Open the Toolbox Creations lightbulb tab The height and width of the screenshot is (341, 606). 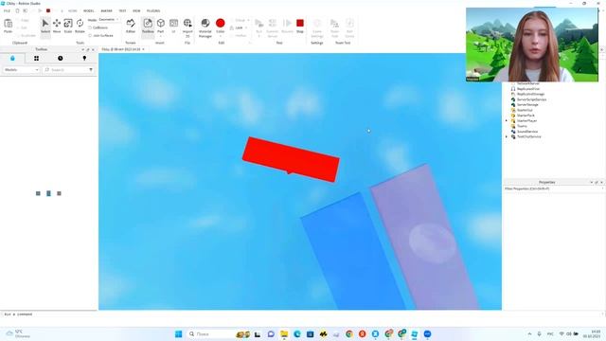click(84, 59)
